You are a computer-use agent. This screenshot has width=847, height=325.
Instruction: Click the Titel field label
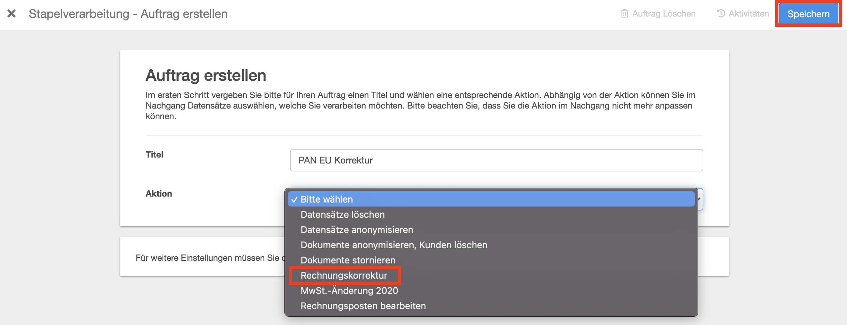(x=154, y=155)
